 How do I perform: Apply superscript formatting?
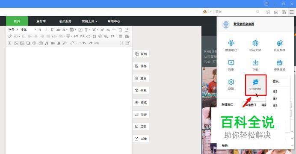click(x=102, y=30)
